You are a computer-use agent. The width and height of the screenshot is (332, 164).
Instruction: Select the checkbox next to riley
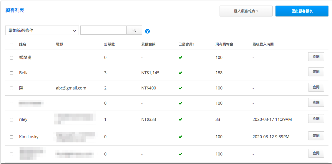point(11,120)
